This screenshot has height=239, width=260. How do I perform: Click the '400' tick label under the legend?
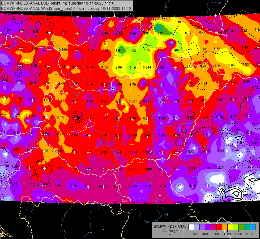pos(205,234)
